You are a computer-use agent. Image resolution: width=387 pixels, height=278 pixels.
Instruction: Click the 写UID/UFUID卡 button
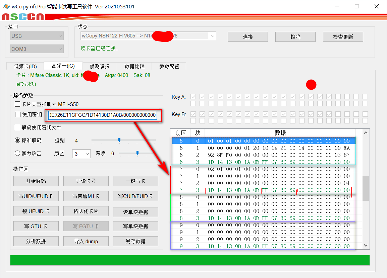pos(36,196)
